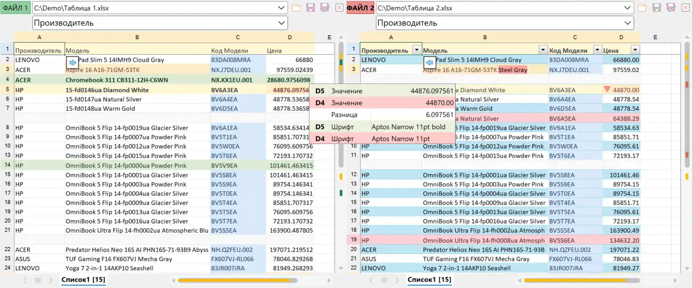Click Save As icon for File 2
The image size is (693, 288).
point(670,7)
